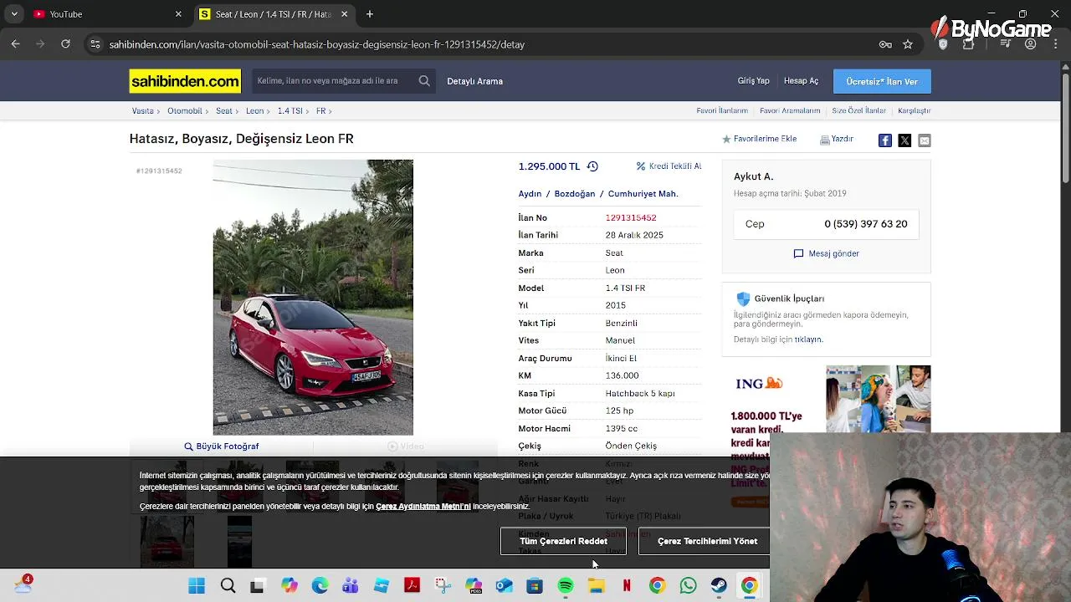Open Adobe Acrobat from taskbar
This screenshot has height=602, width=1071.
click(412, 586)
